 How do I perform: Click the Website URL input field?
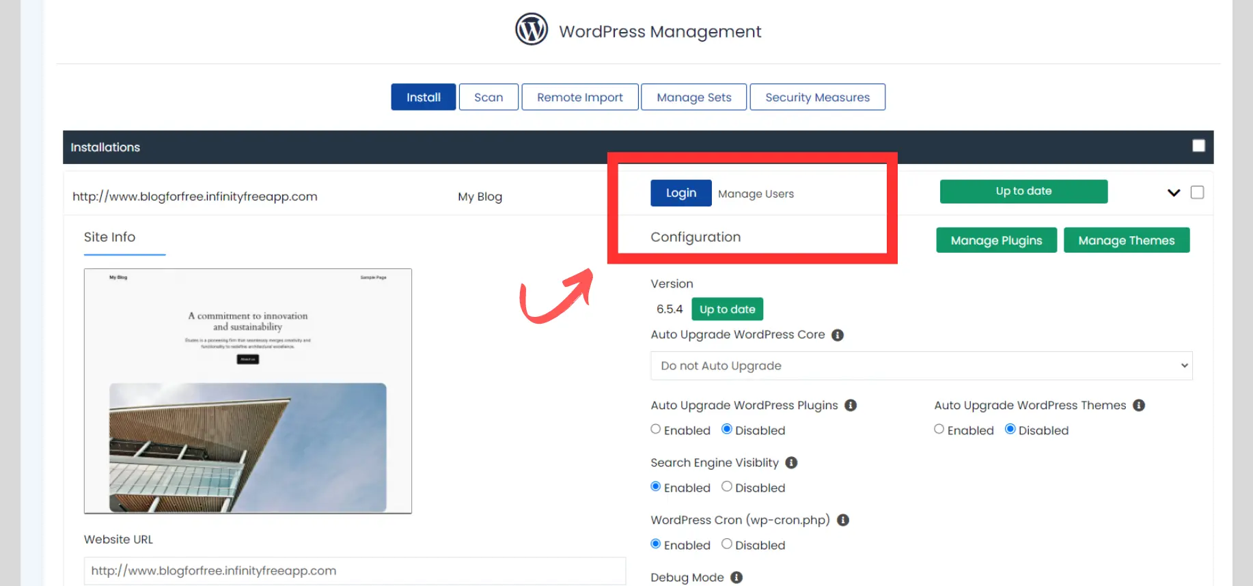[x=355, y=571]
